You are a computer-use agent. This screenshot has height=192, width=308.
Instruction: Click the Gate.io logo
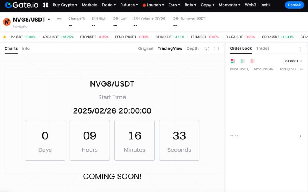click(22, 5)
